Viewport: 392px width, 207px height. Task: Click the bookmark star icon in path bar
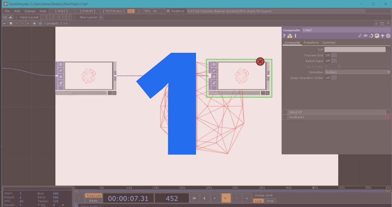tap(34, 23)
